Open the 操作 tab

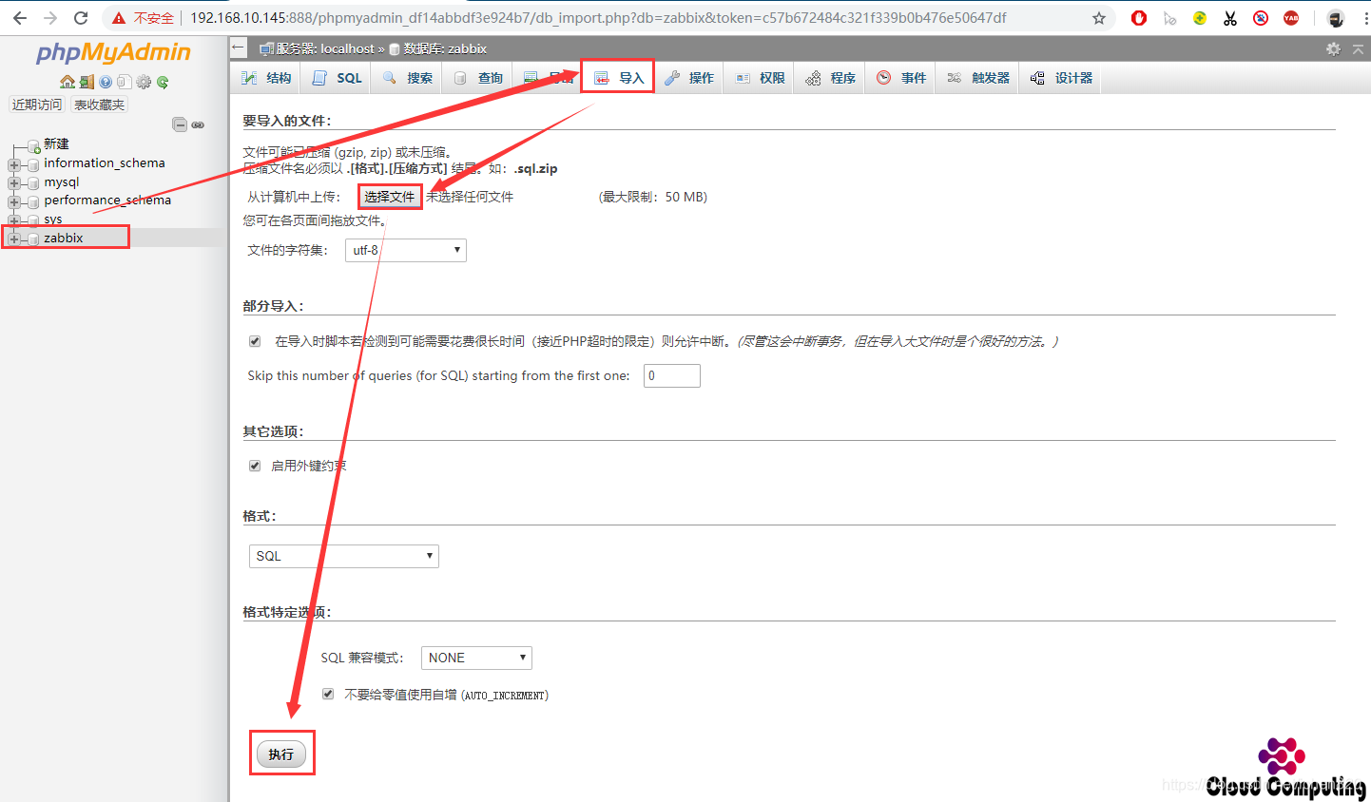[689, 78]
